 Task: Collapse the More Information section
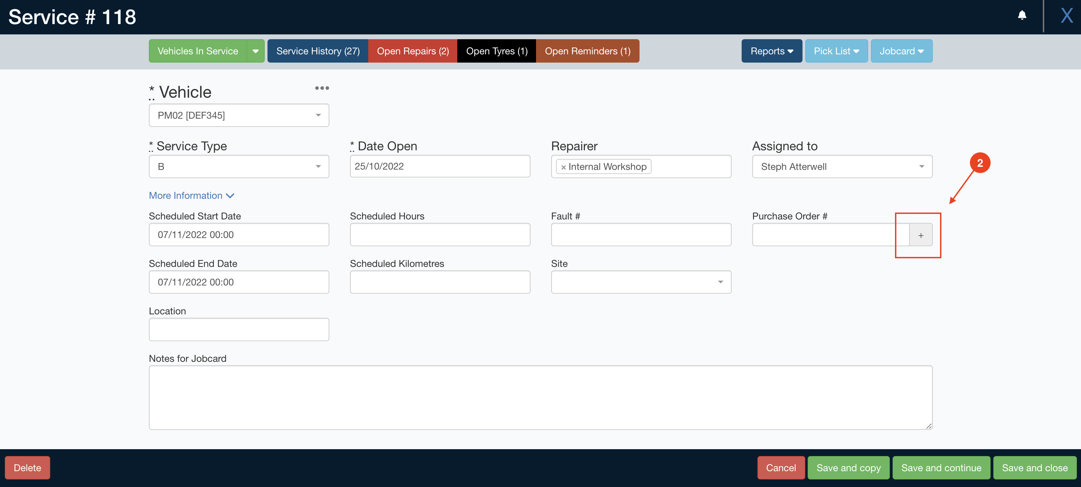click(x=192, y=195)
